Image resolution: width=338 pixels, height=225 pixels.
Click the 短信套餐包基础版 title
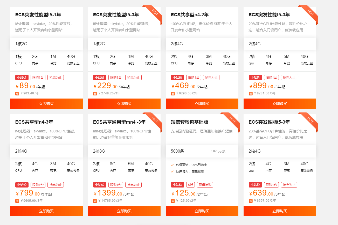(x=190, y=122)
